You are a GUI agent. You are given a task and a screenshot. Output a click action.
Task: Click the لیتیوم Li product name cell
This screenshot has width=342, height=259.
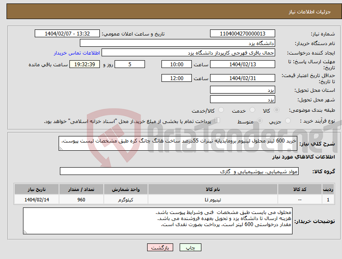click(x=213, y=200)
